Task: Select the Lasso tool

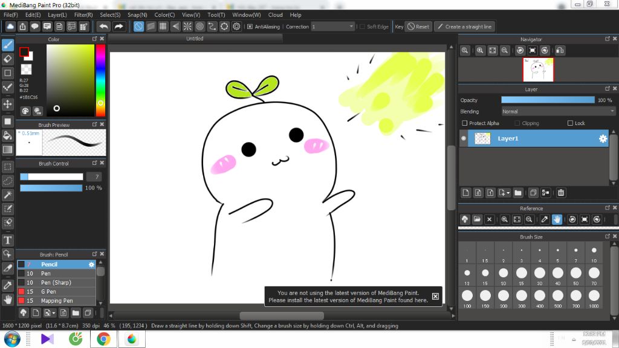Action: coord(7,181)
